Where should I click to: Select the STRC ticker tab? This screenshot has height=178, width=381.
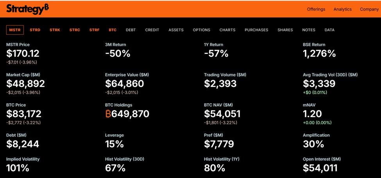click(x=75, y=30)
